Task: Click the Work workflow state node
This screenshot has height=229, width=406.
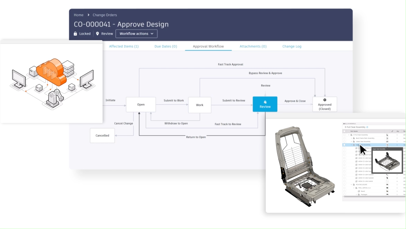Action: pyautogui.click(x=200, y=105)
